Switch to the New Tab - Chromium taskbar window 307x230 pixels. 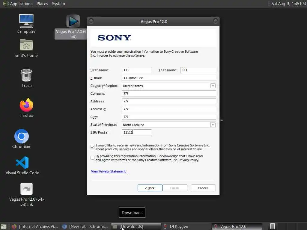click(85, 226)
